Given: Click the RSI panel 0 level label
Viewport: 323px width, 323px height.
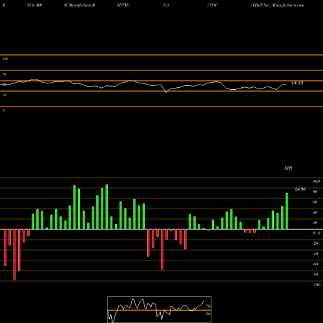Looking at the screenshot, I should pos(3,110).
